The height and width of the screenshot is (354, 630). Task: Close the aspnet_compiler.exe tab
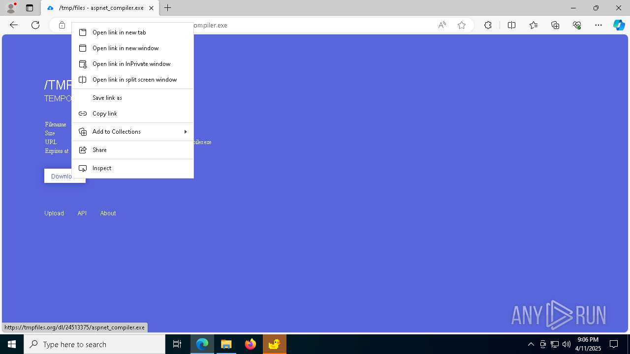[x=152, y=8]
